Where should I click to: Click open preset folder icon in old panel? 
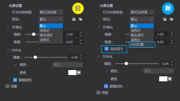point(81,19)
